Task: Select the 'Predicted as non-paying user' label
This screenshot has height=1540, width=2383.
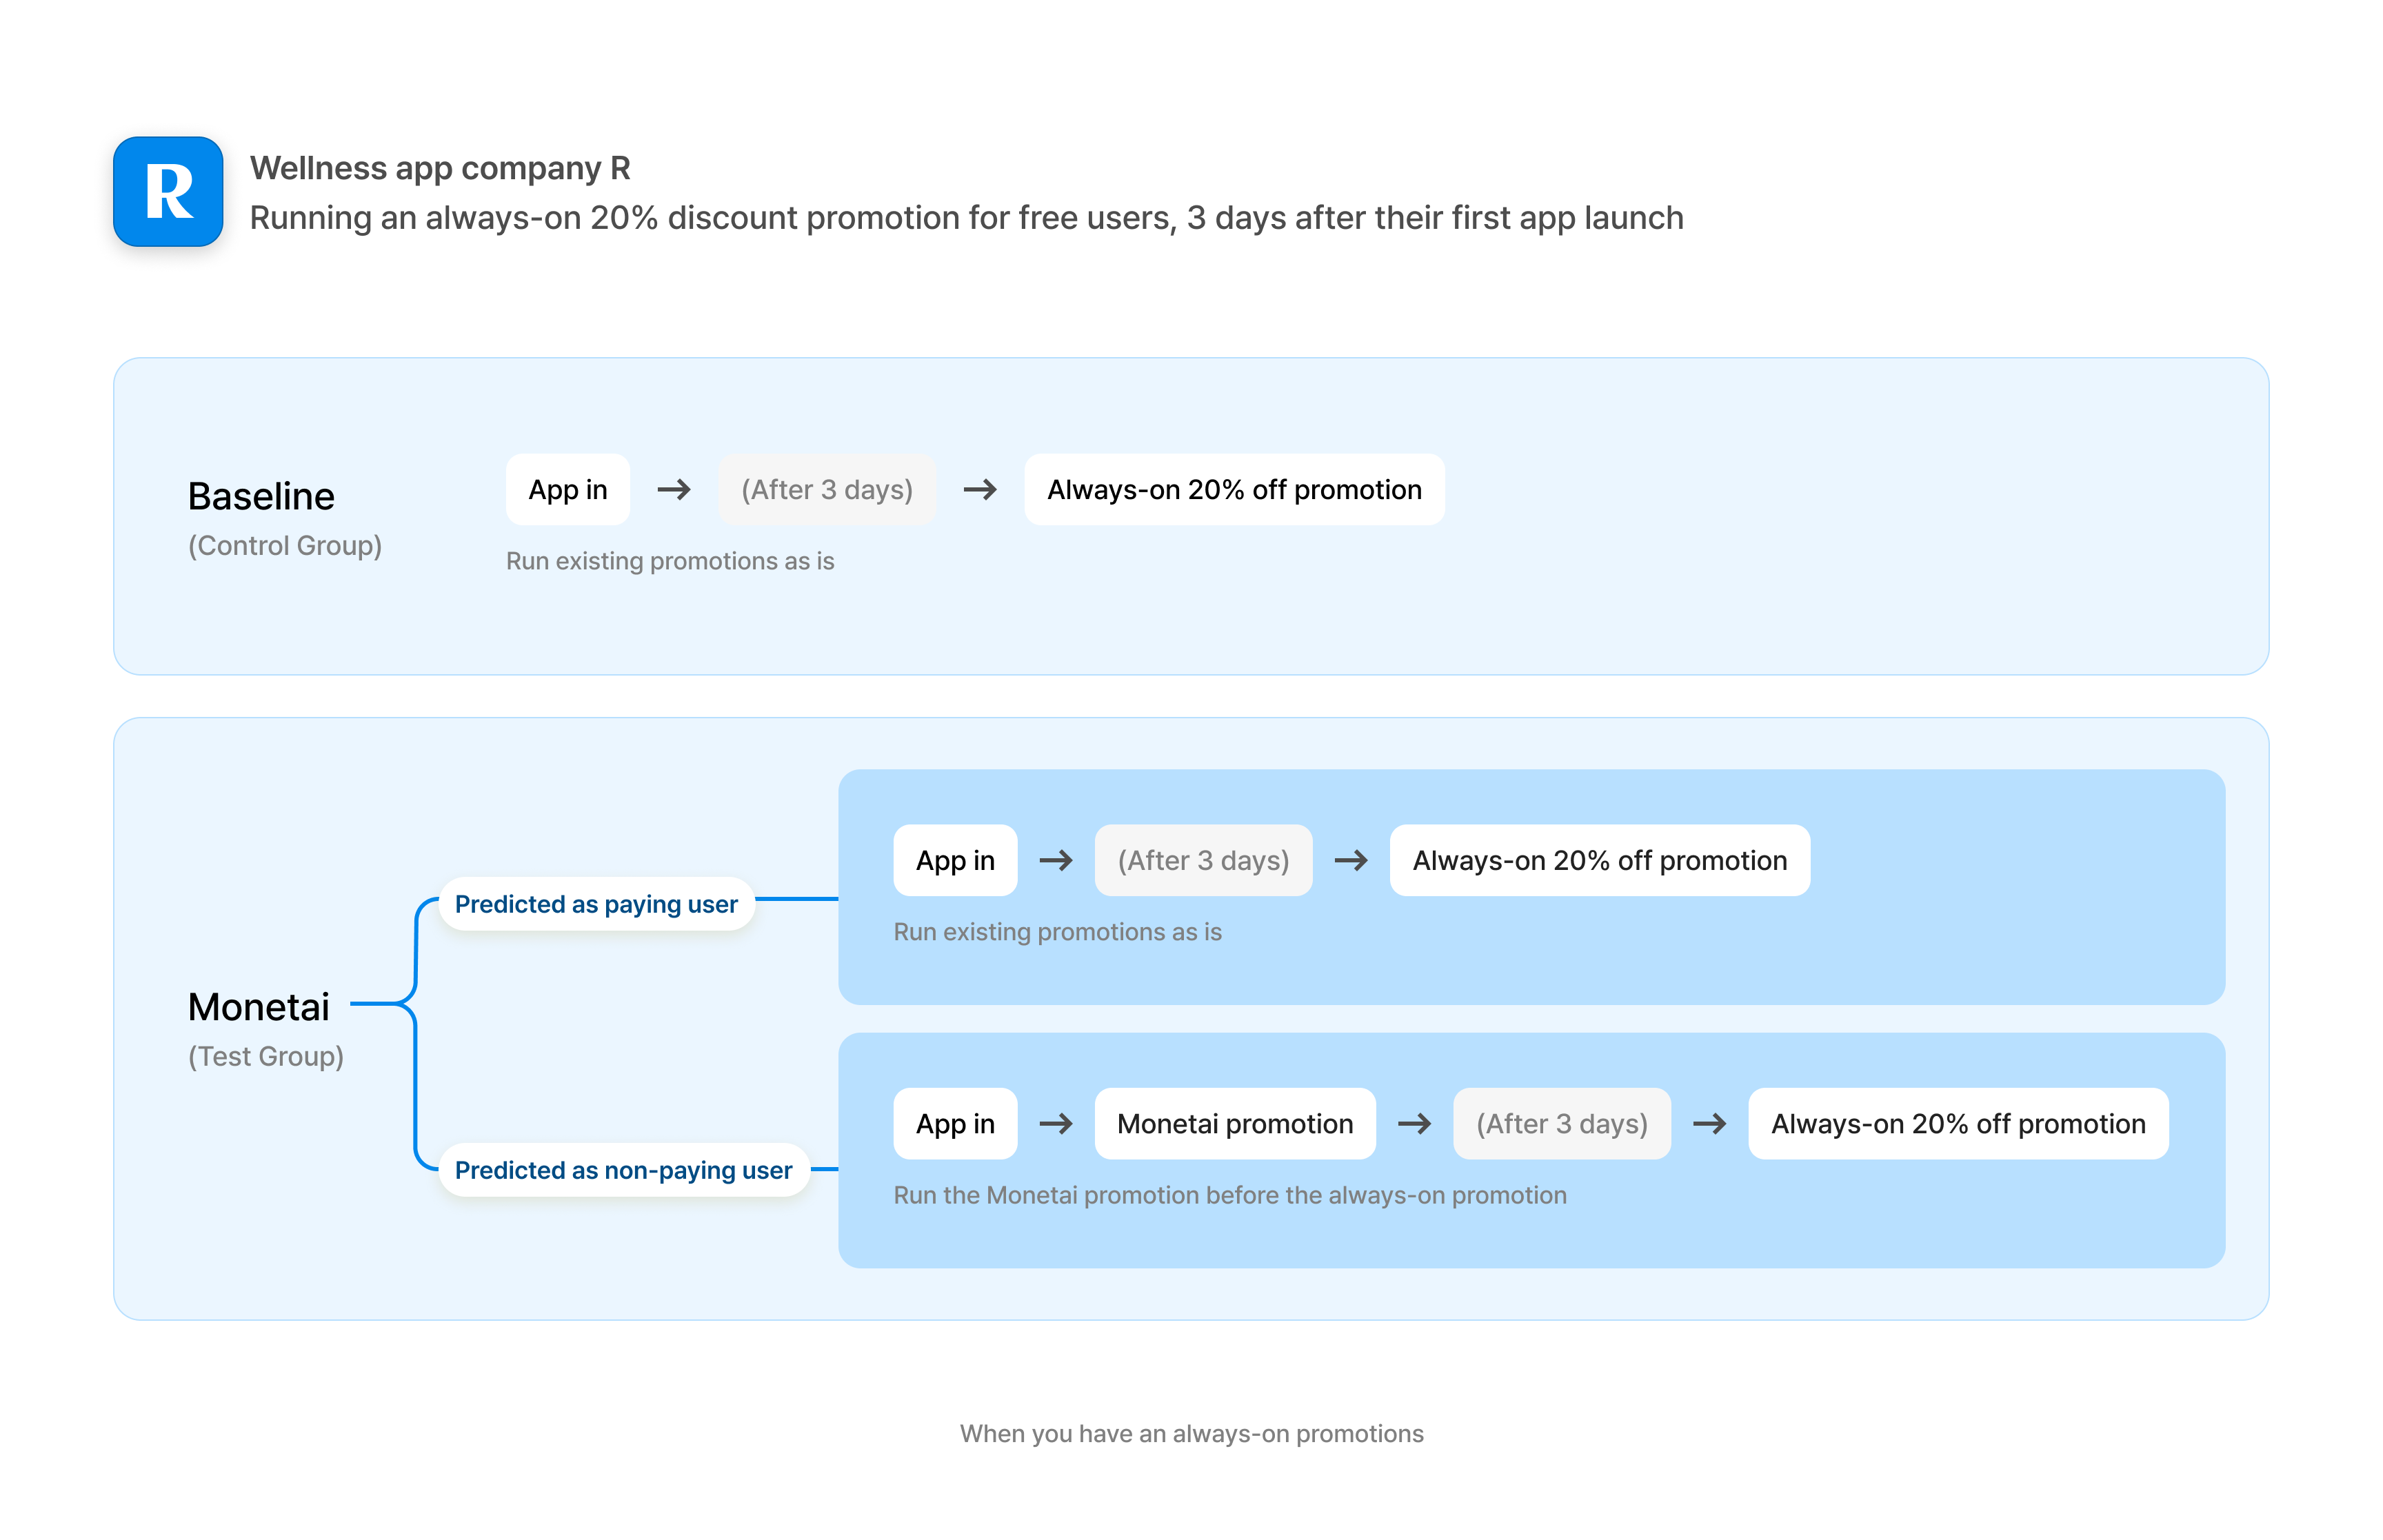Action: (x=623, y=1170)
